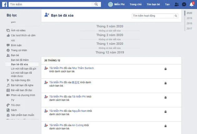
Task: Click unfriend icon beside 陈玉玄 entry
Action: (x=46, y=82)
